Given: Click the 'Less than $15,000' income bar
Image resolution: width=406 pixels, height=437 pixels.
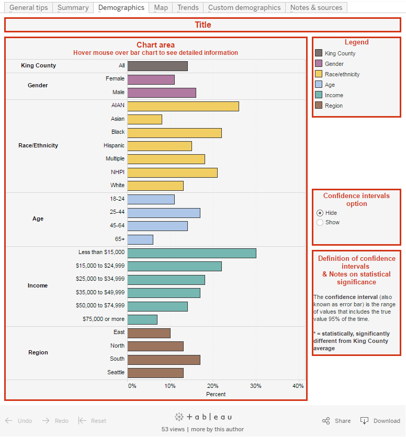Looking at the screenshot, I should click(191, 253).
